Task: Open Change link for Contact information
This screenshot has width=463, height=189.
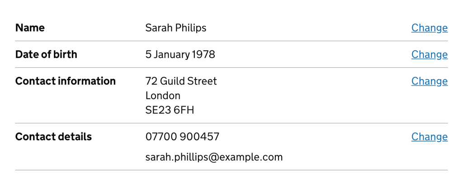Action: [x=430, y=81]
